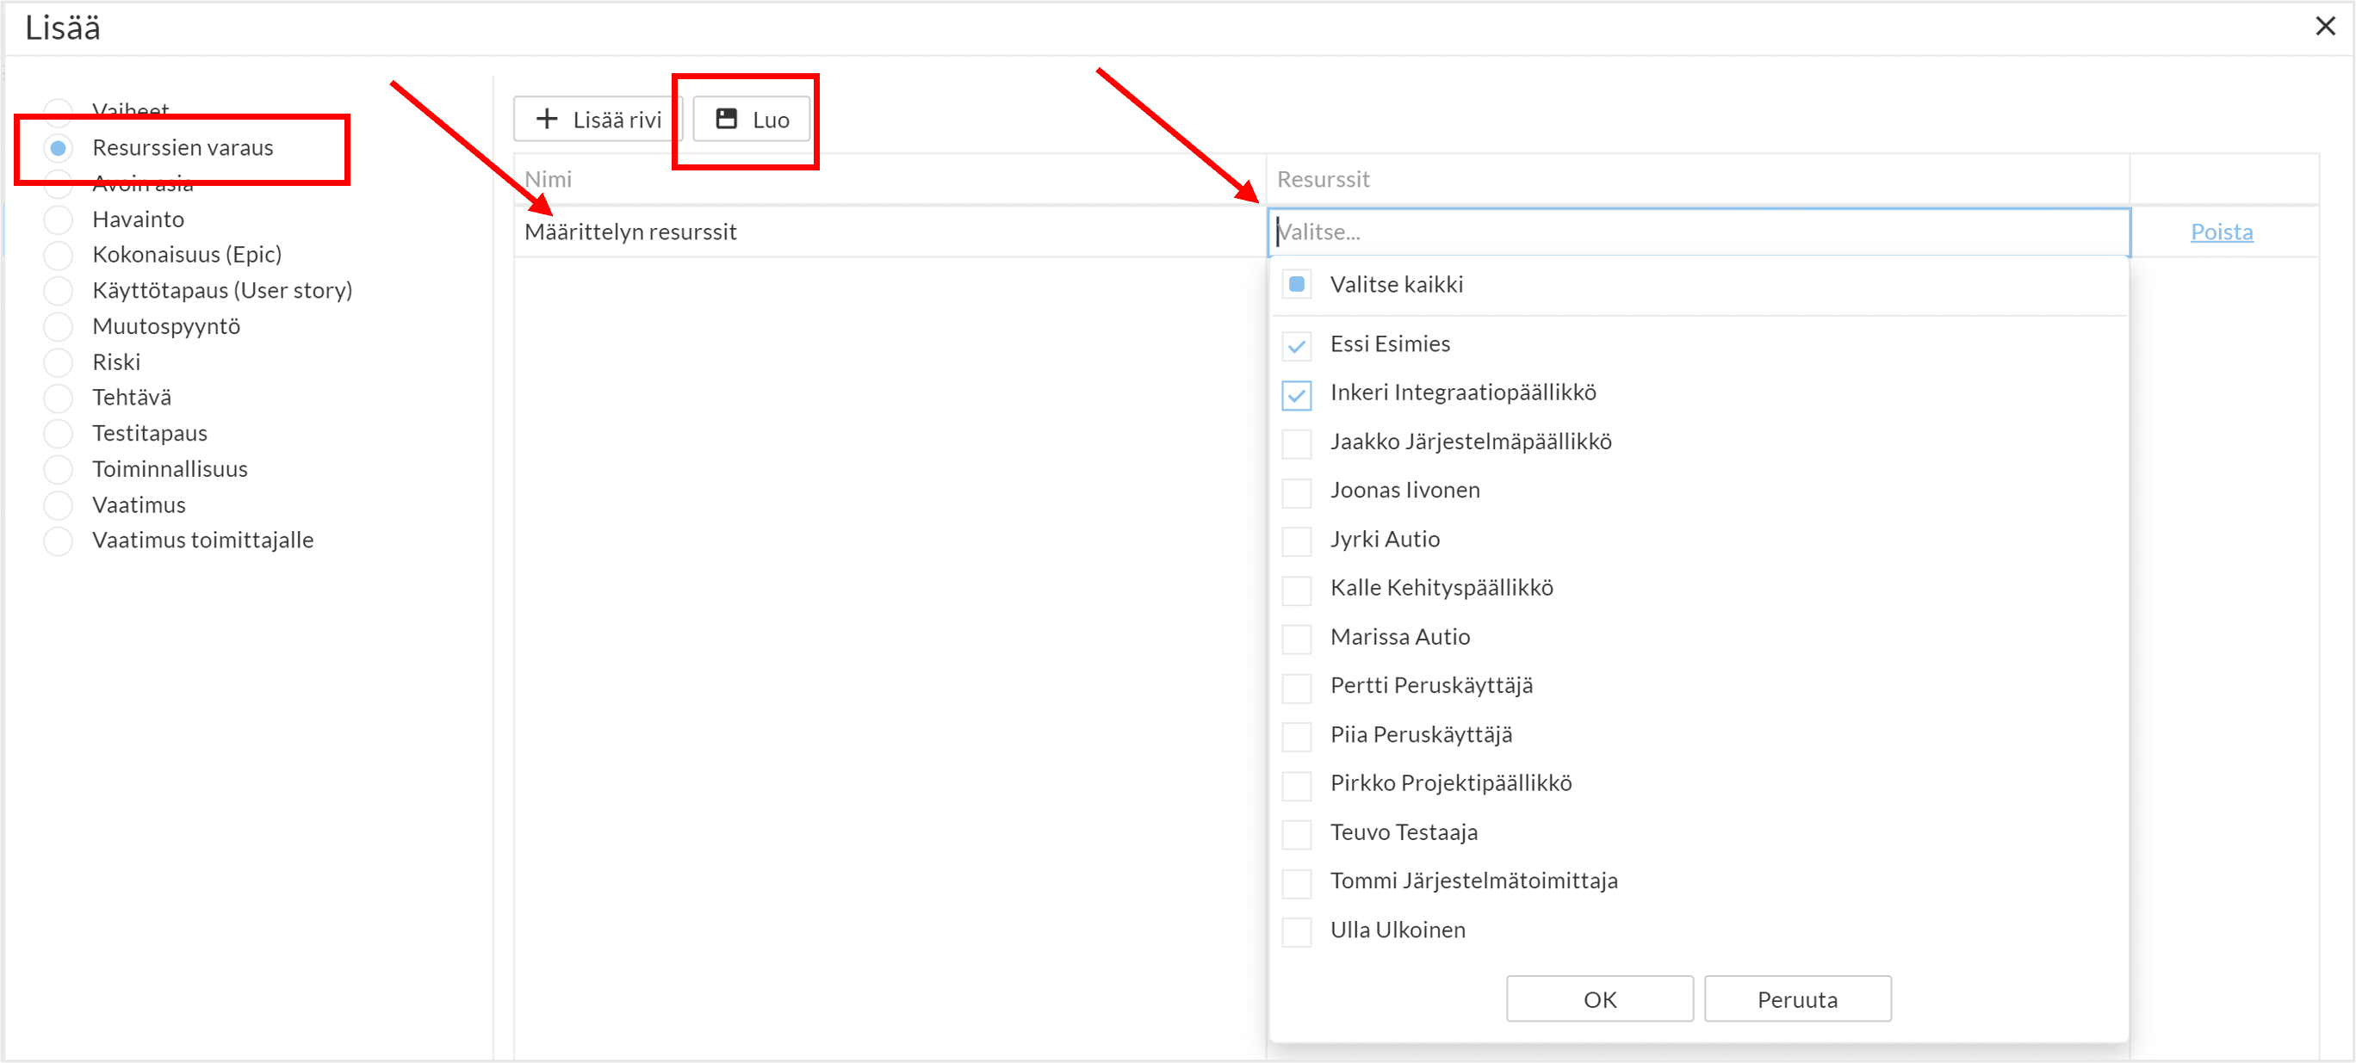The width and height of the screenshot is (2356, 1063).
Task: Click the plus icon on Lisää rivi
Action: (x=547, y=120)
